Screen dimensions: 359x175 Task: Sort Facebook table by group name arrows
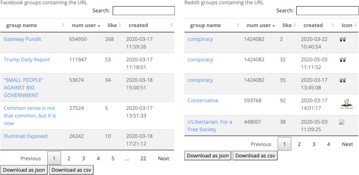click(x=63, y=26)
